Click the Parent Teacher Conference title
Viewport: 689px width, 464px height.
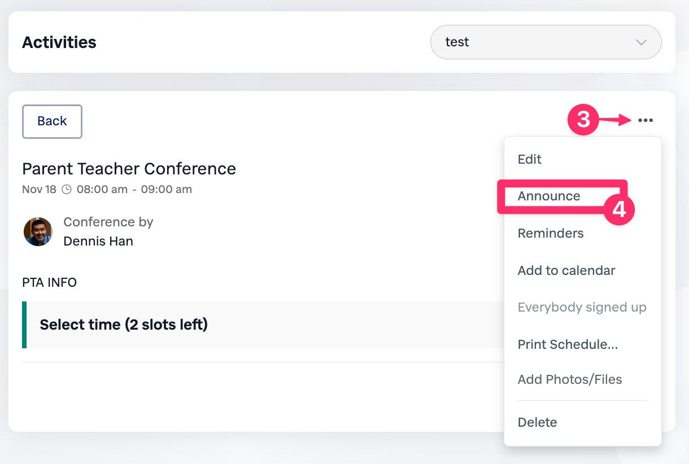(x=129, y=169)
